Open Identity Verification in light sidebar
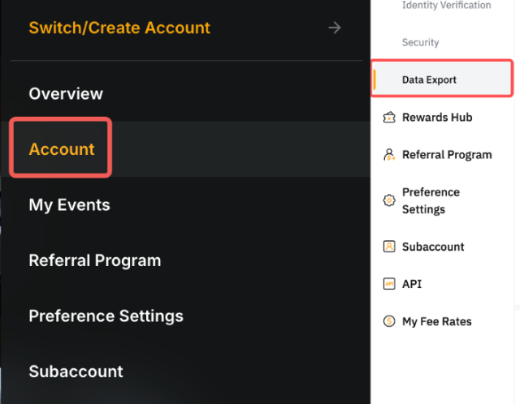 click(446, 5)
